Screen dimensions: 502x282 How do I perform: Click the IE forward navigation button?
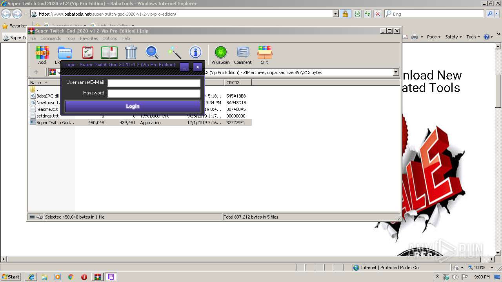click(17, 14)
